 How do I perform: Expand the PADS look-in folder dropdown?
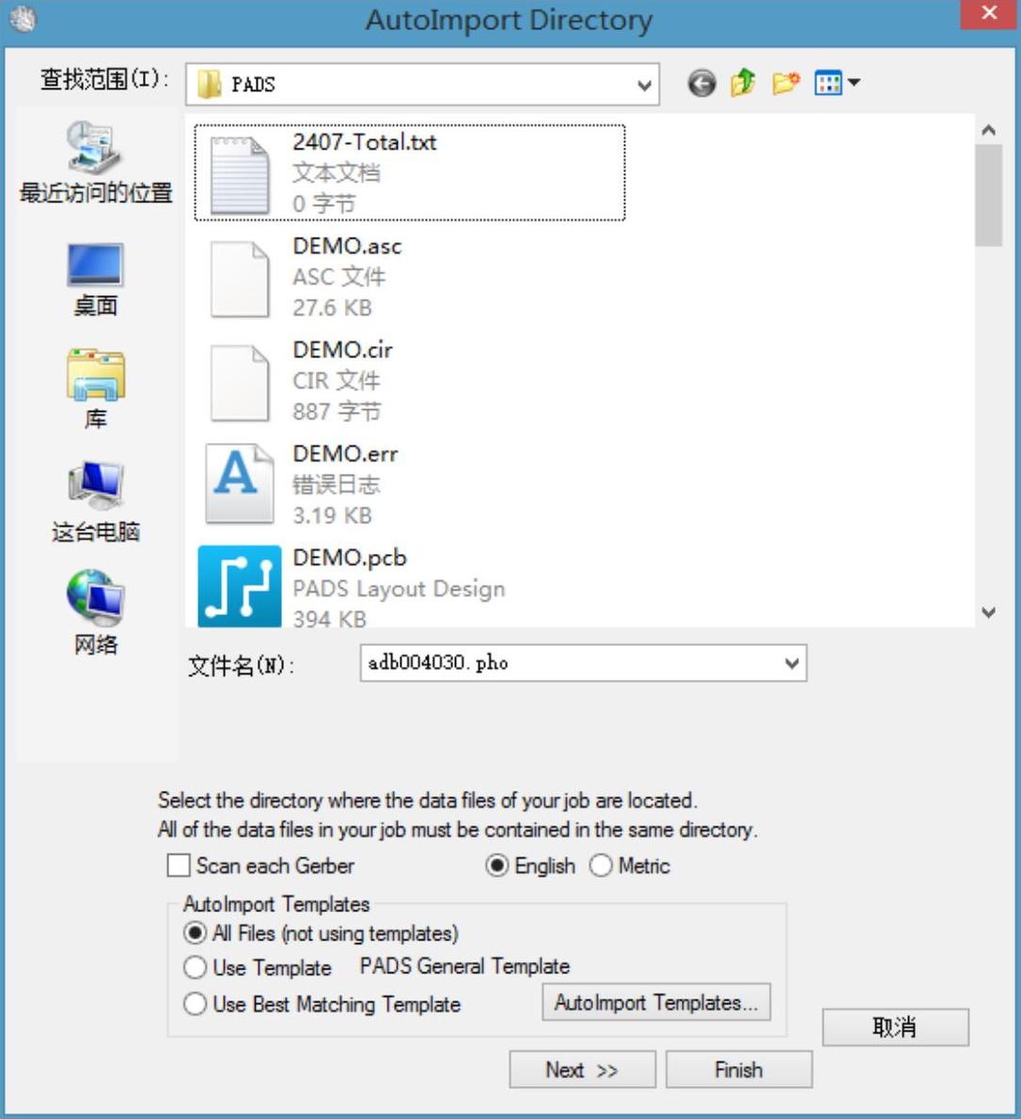pos(644,85)
